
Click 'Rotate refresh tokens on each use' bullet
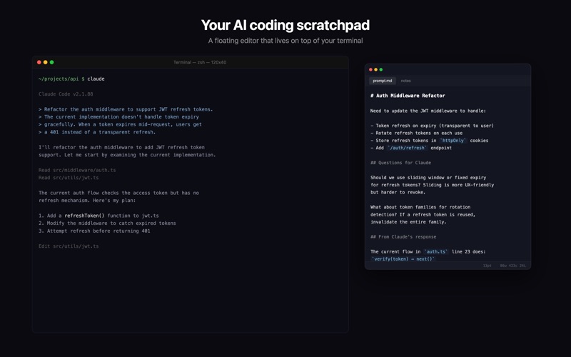(416, 133)
